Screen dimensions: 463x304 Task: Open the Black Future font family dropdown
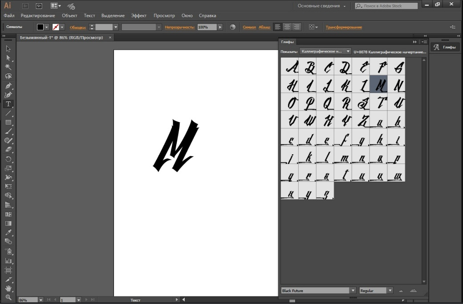353,291
